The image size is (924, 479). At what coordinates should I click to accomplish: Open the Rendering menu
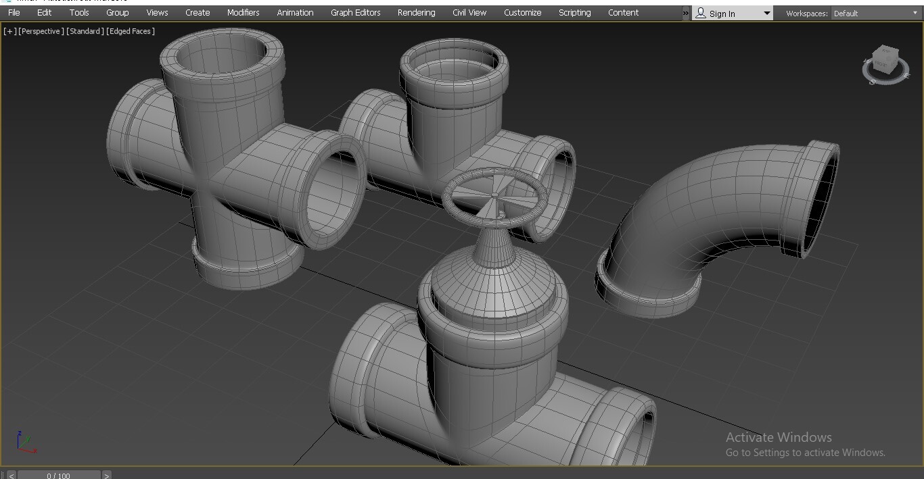(x=416, y=12)
